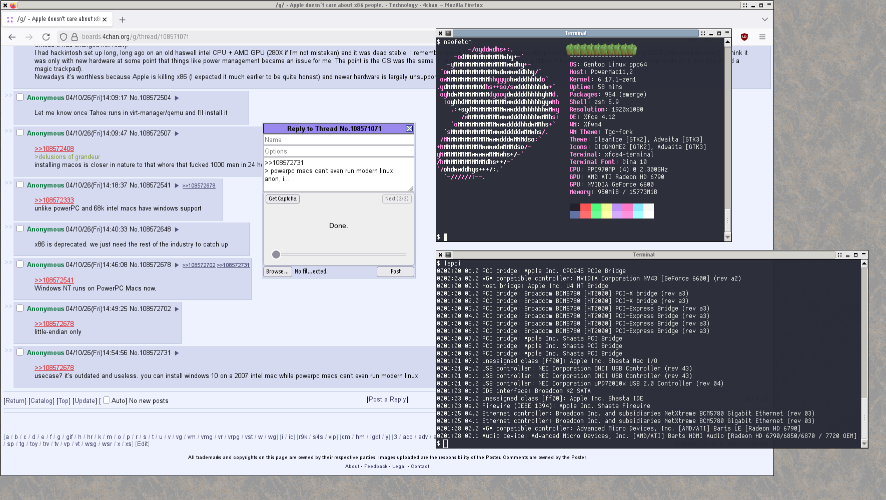Close the neofetch Terminal window
886x500 pixels.
440,33
